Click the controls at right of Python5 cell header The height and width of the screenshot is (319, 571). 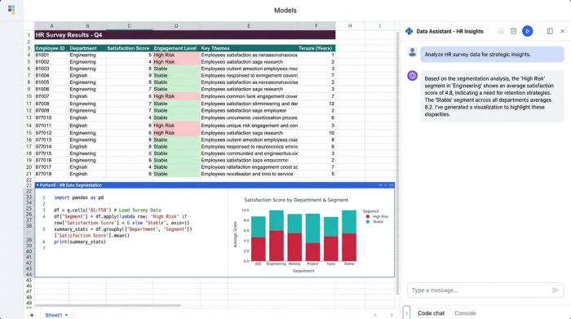[386, 185]
